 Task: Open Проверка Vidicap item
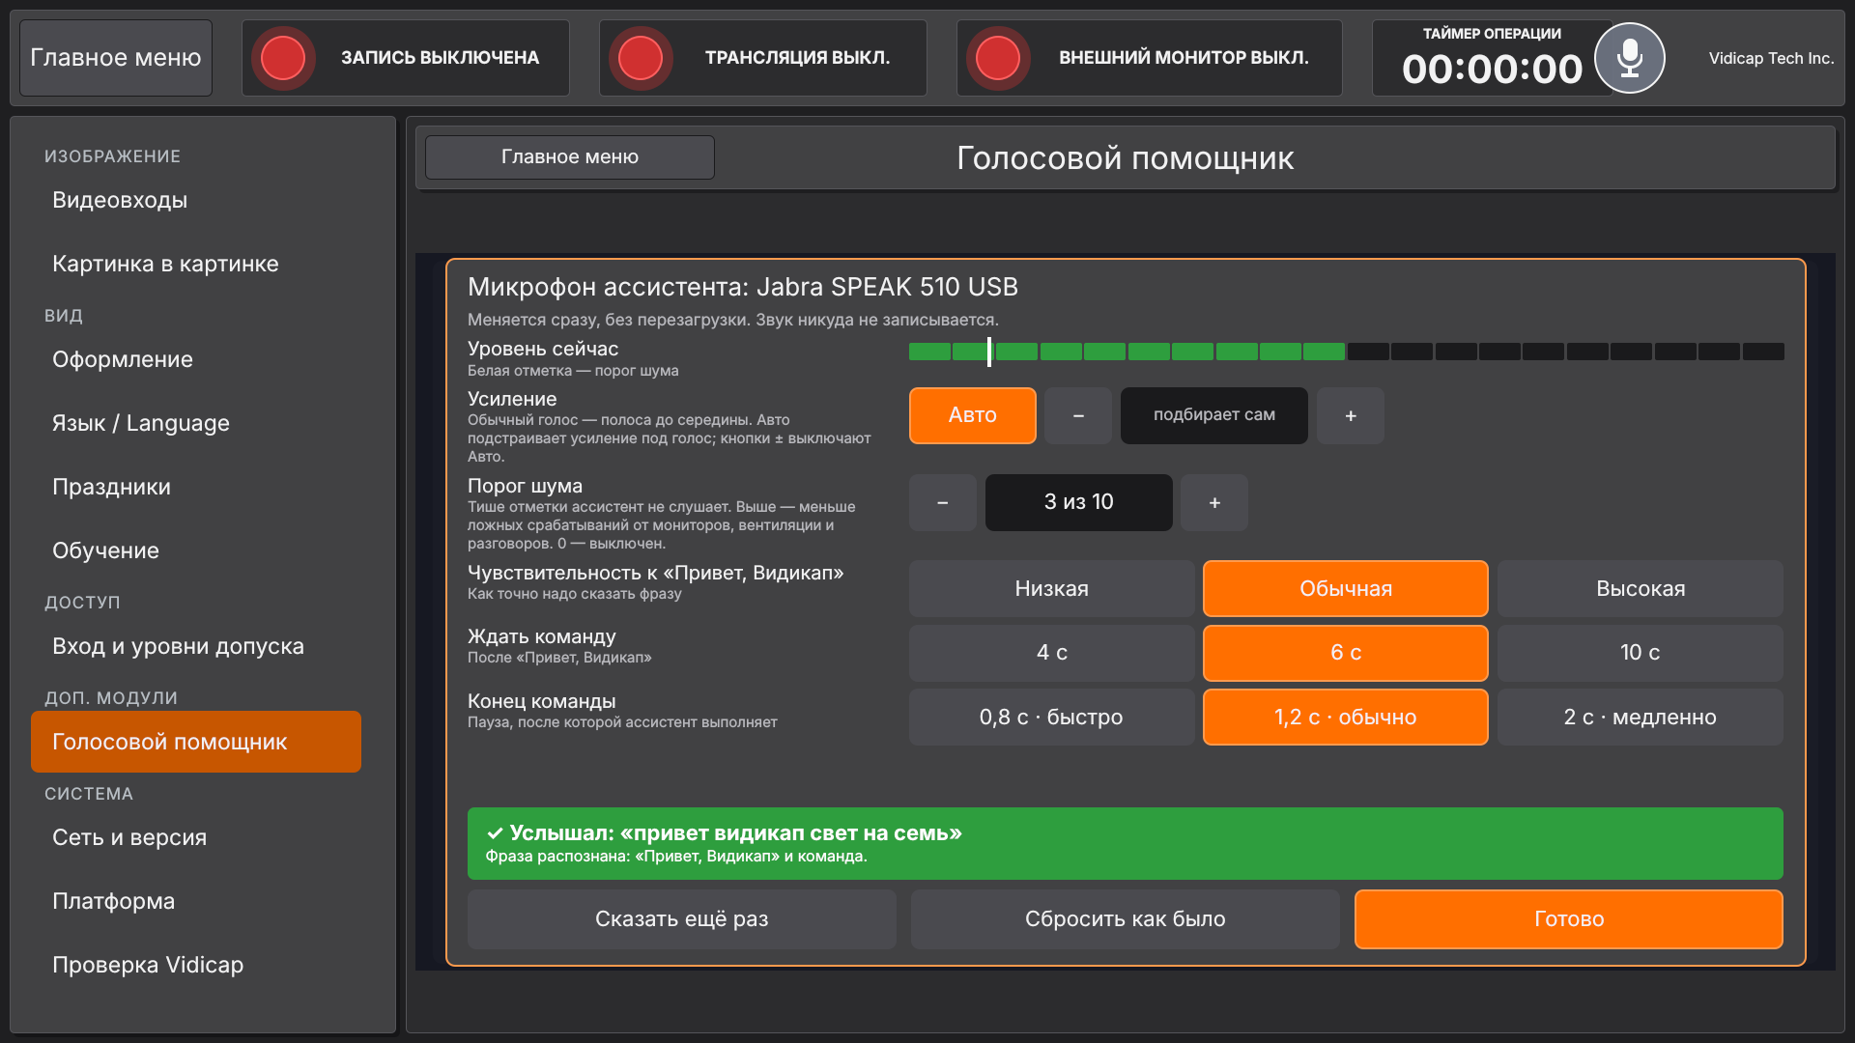196,965
